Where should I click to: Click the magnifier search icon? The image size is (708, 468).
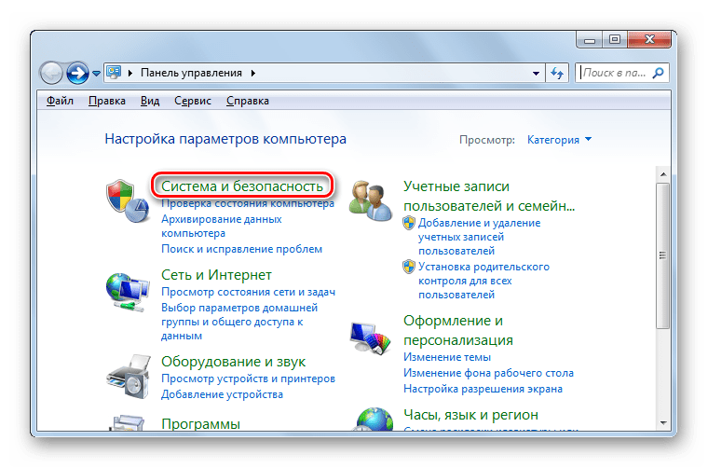click(x=658, y=73)
